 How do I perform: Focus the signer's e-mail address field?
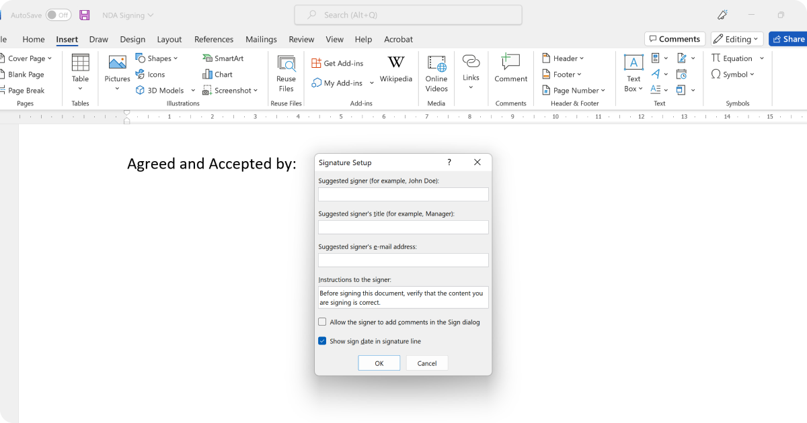click(403, 261)
